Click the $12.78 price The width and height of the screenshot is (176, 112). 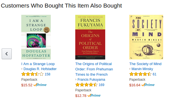tap(81, 96)
